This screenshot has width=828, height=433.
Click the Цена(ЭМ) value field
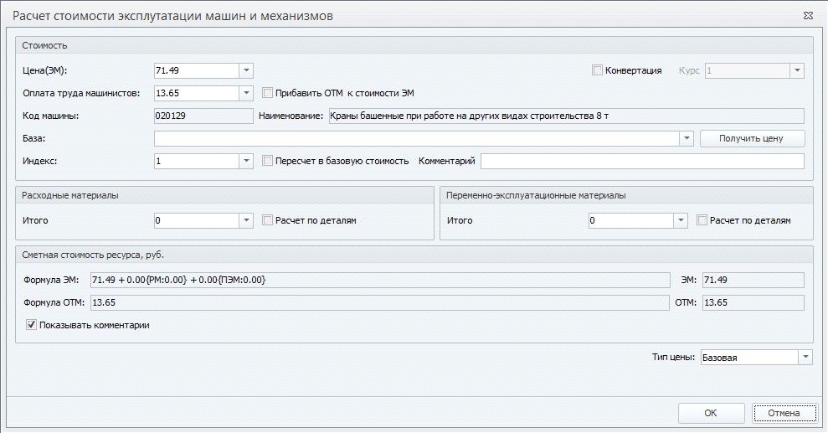(196, 71)
